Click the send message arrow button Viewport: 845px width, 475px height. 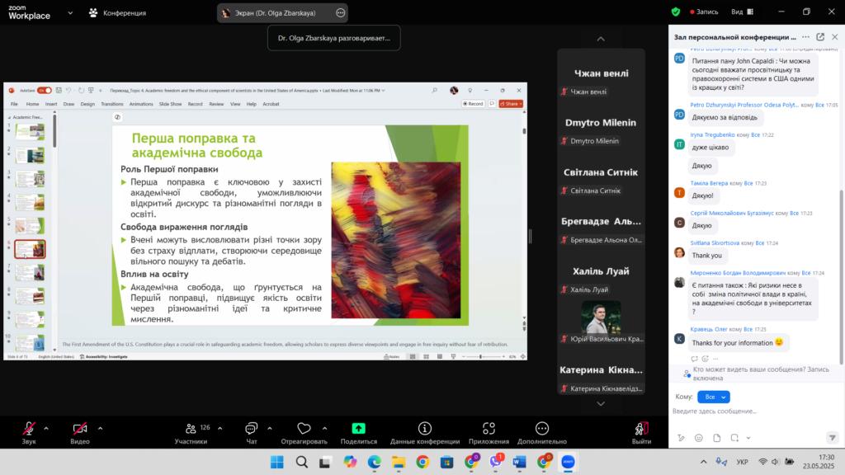tap(832, 438)
